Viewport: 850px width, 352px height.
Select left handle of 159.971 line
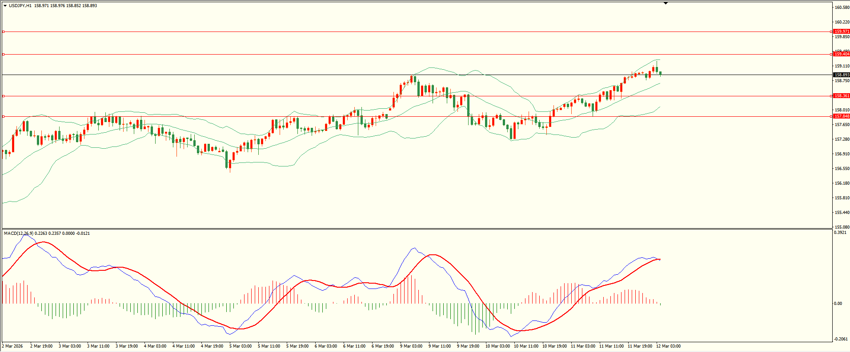point(4,32)
